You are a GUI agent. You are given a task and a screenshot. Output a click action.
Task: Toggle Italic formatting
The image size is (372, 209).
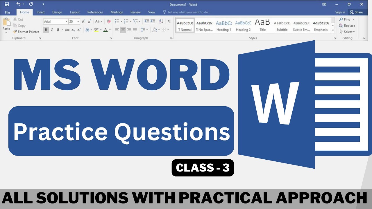(x=52, y=30)
